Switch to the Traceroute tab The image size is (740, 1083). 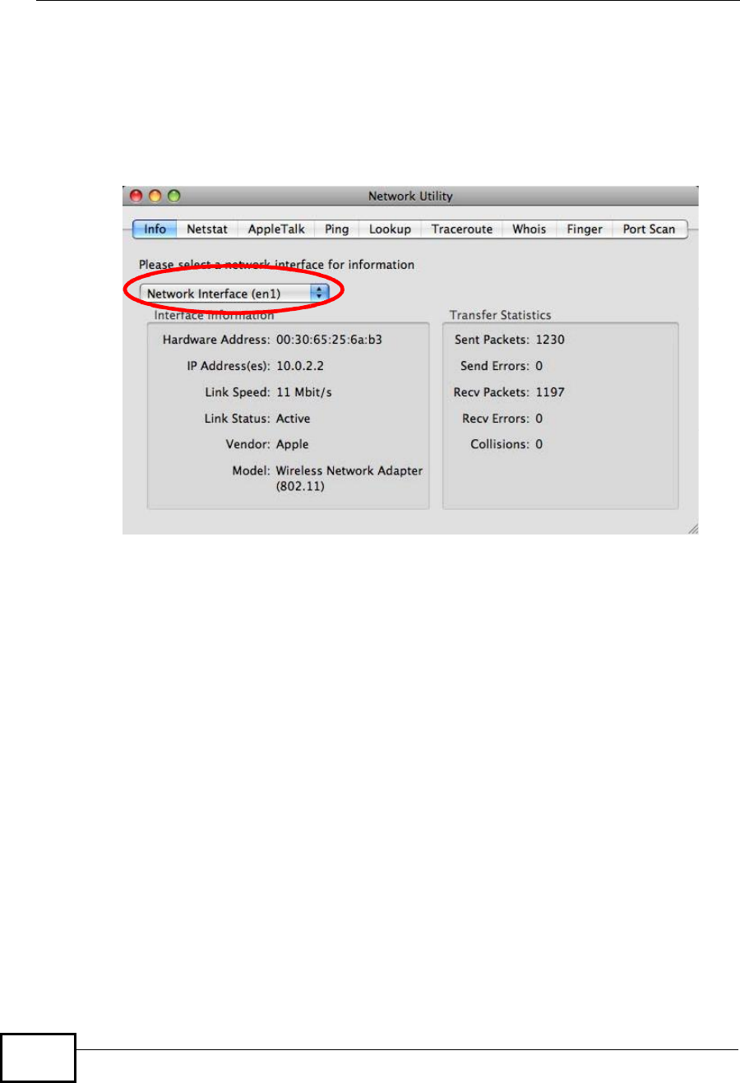point(462,229)
